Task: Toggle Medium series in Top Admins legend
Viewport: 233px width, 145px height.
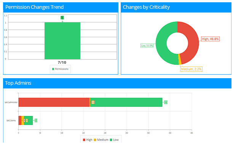Action: click(101, 140)
